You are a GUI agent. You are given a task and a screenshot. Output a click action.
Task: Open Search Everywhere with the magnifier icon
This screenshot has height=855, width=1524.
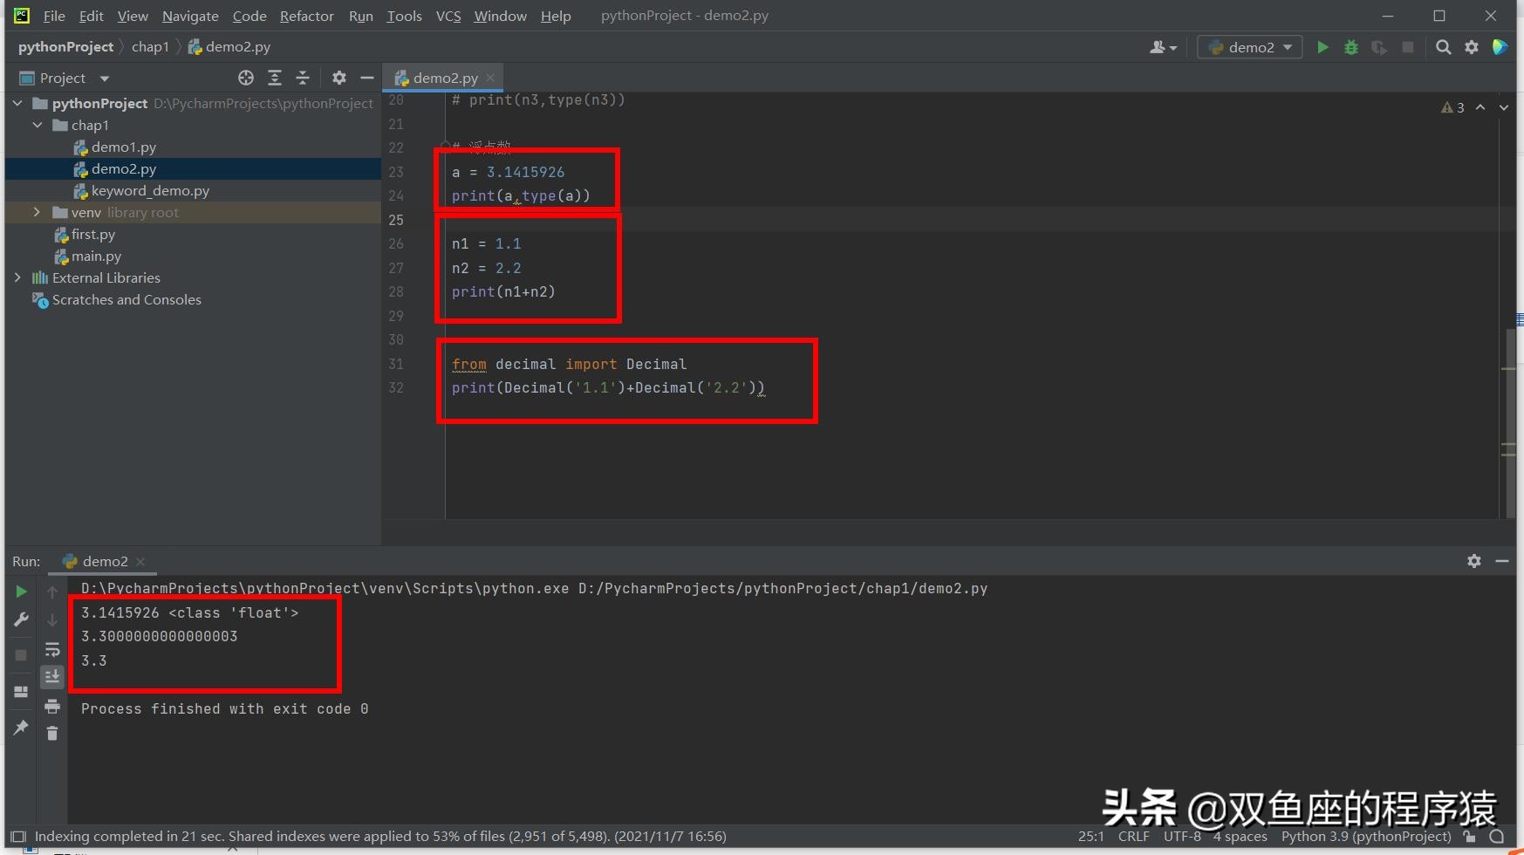tap(1444, 47)
